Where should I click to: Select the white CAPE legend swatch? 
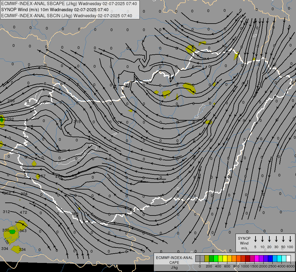288,259
